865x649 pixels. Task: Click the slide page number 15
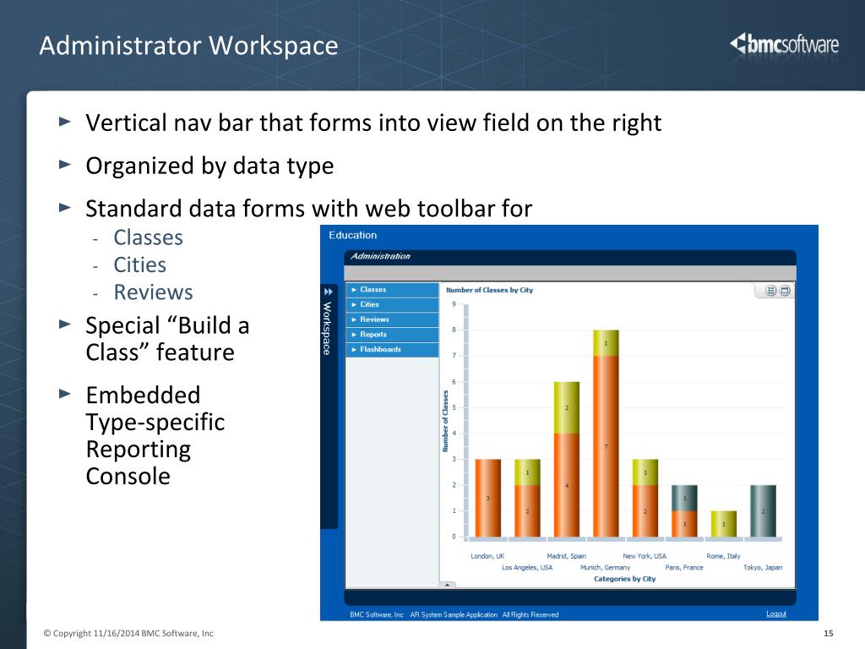829,634
